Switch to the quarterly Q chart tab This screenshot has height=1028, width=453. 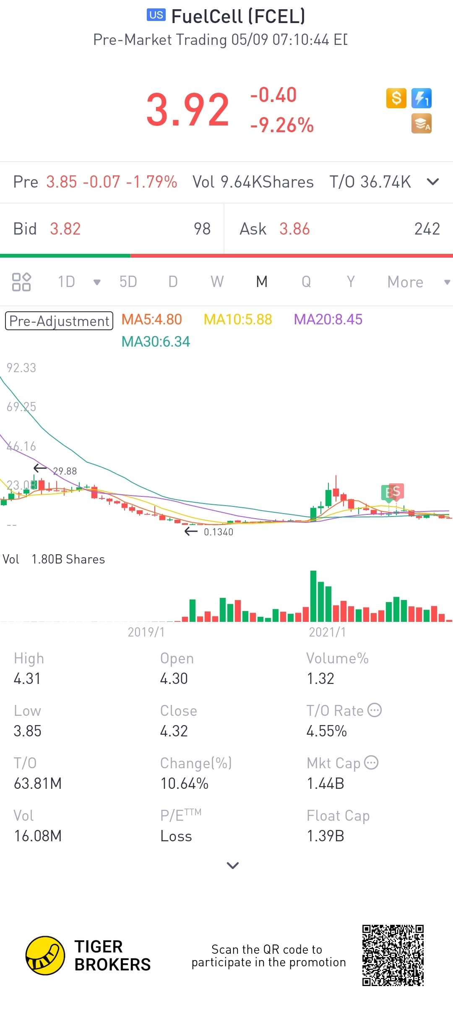306,282
